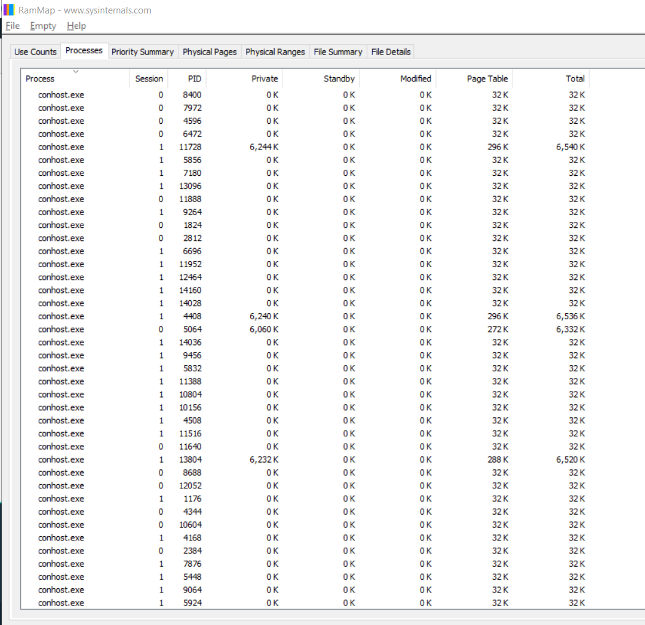Sort by the Standby column header
Viewport: 645px width, 625px height.
coord(321,78)
